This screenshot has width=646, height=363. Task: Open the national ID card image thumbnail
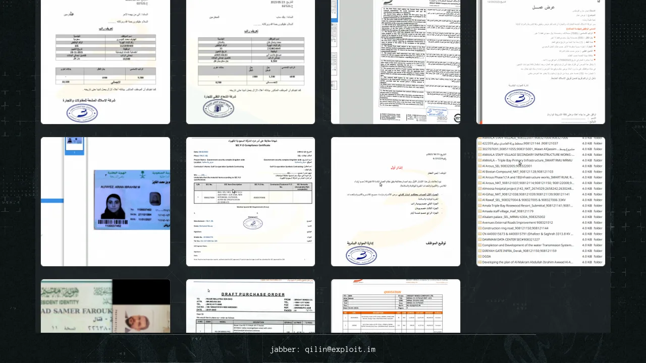click(105, 201)
